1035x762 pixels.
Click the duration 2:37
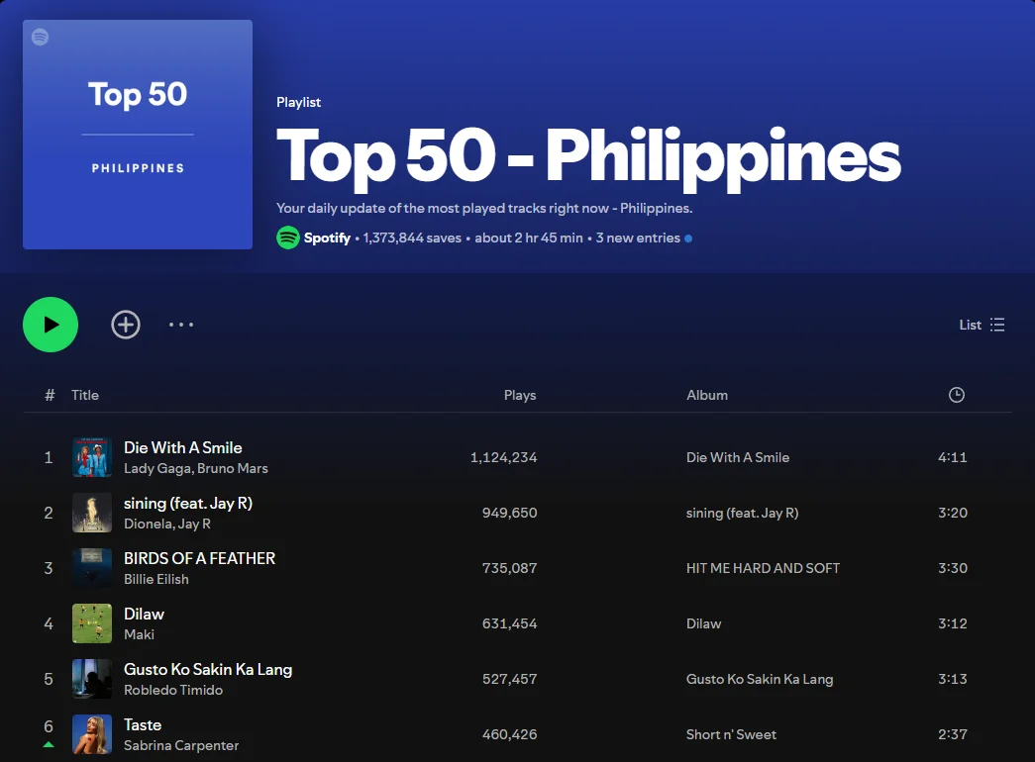pos(953,734)
